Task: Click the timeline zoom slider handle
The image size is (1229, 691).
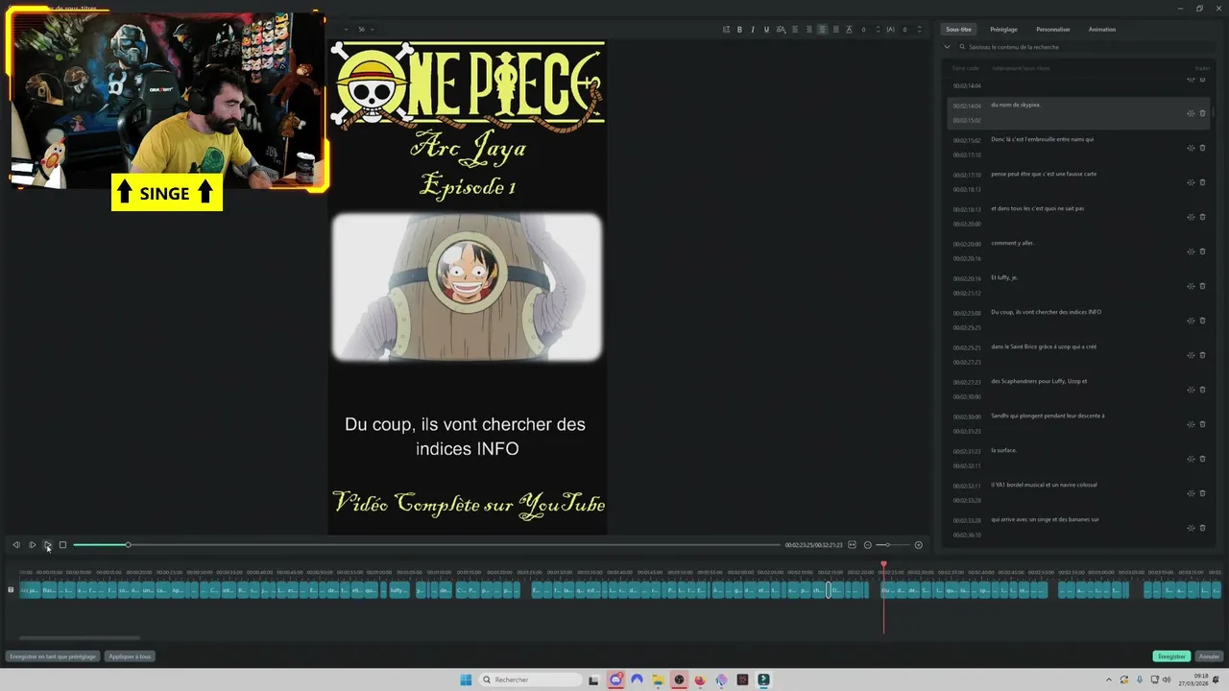Action: click(x=888, y=545)
